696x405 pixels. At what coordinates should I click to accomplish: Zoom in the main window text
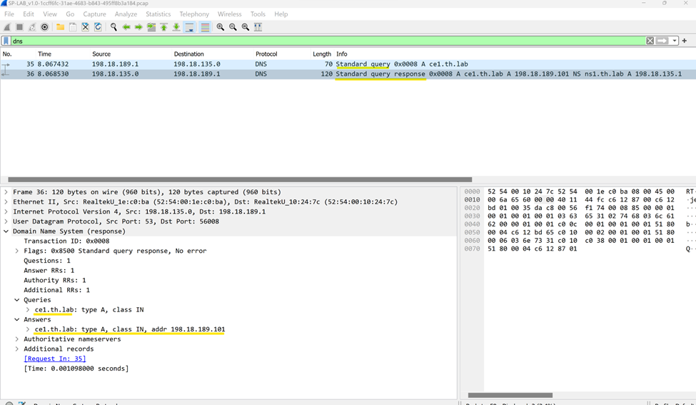pos(220,27)
